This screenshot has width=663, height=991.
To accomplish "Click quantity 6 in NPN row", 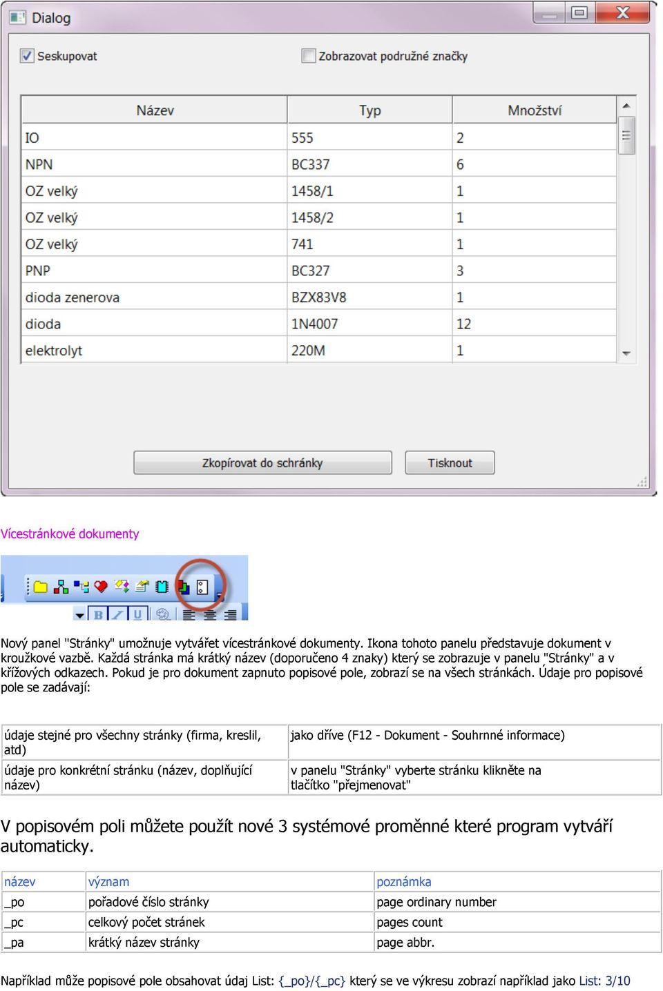I will (535, 164).
